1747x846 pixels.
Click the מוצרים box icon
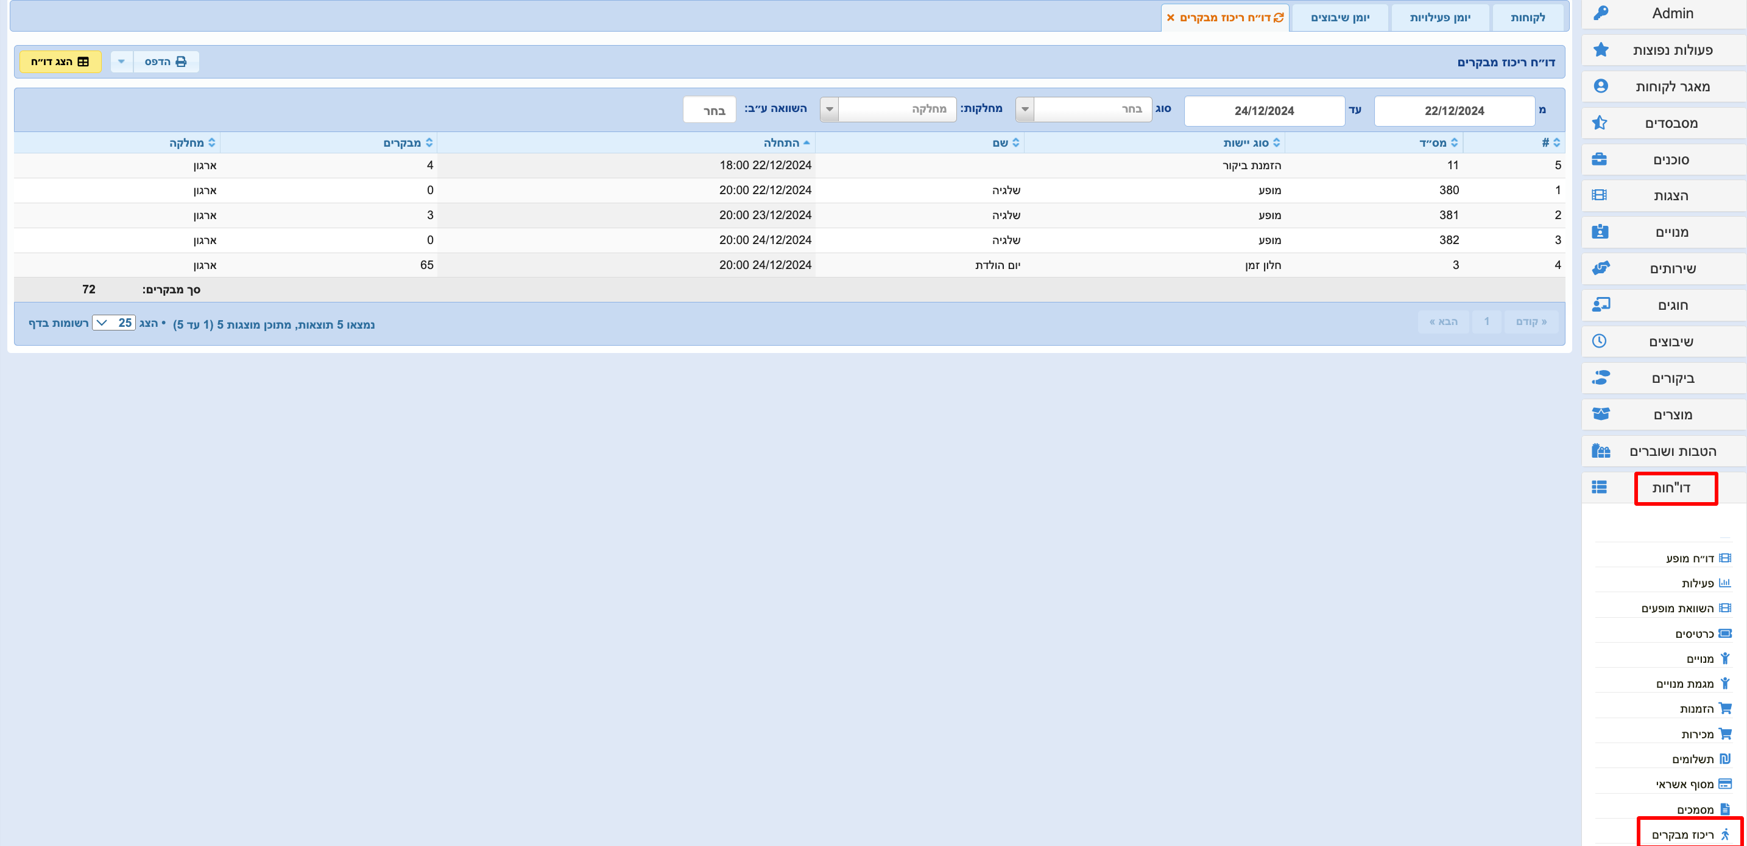(1601, 414)
